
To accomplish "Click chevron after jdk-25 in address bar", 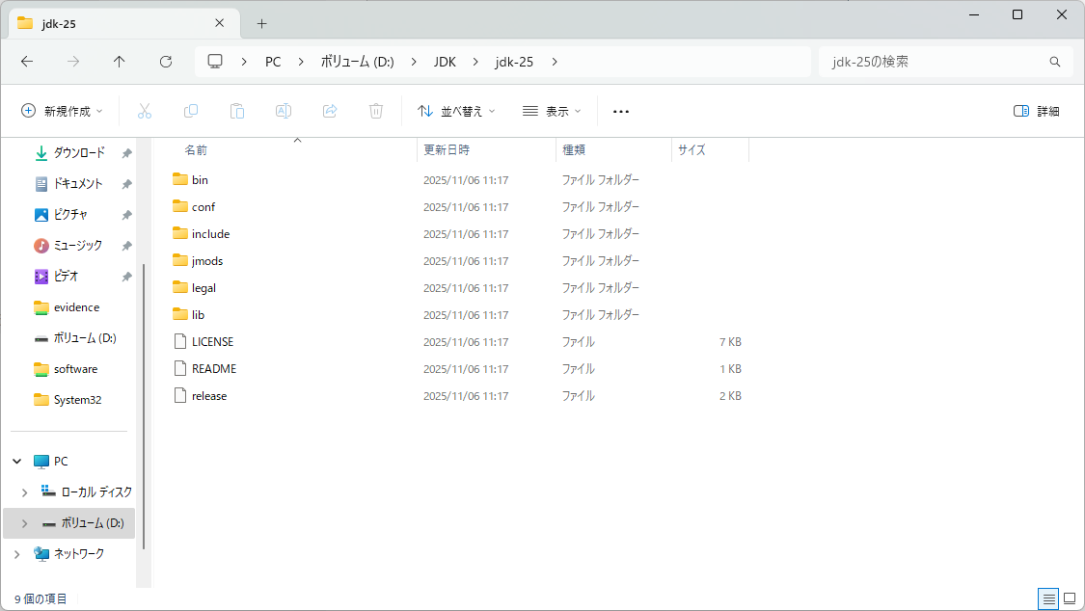I will 555,62.
